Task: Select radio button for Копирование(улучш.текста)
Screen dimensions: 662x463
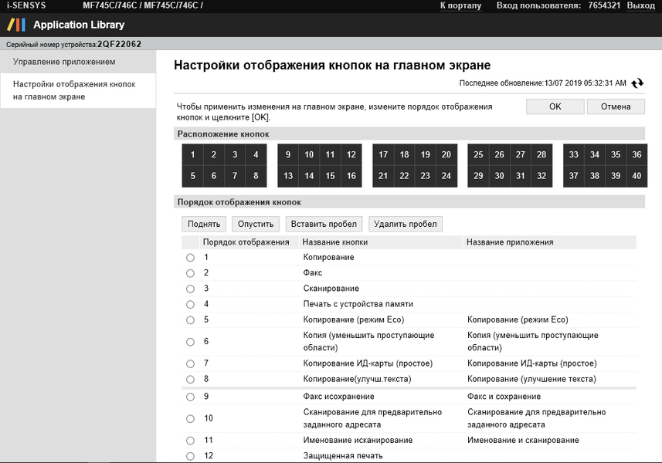Action: [x=190, y=380]
